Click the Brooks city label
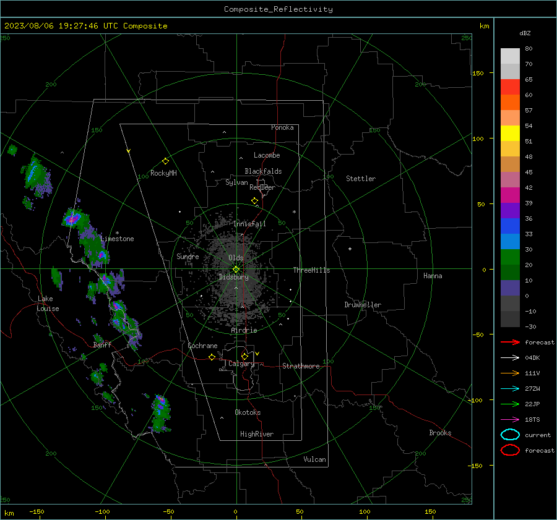 440,433
